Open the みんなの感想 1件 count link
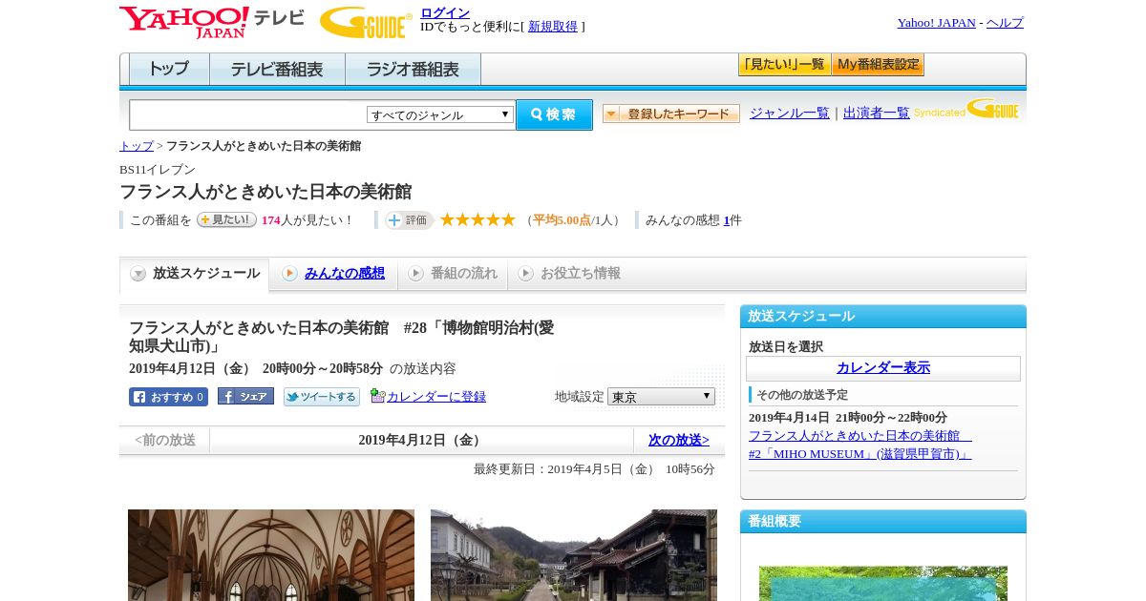This screenshot has width=1146, height=601. click(x=727, y=220)
